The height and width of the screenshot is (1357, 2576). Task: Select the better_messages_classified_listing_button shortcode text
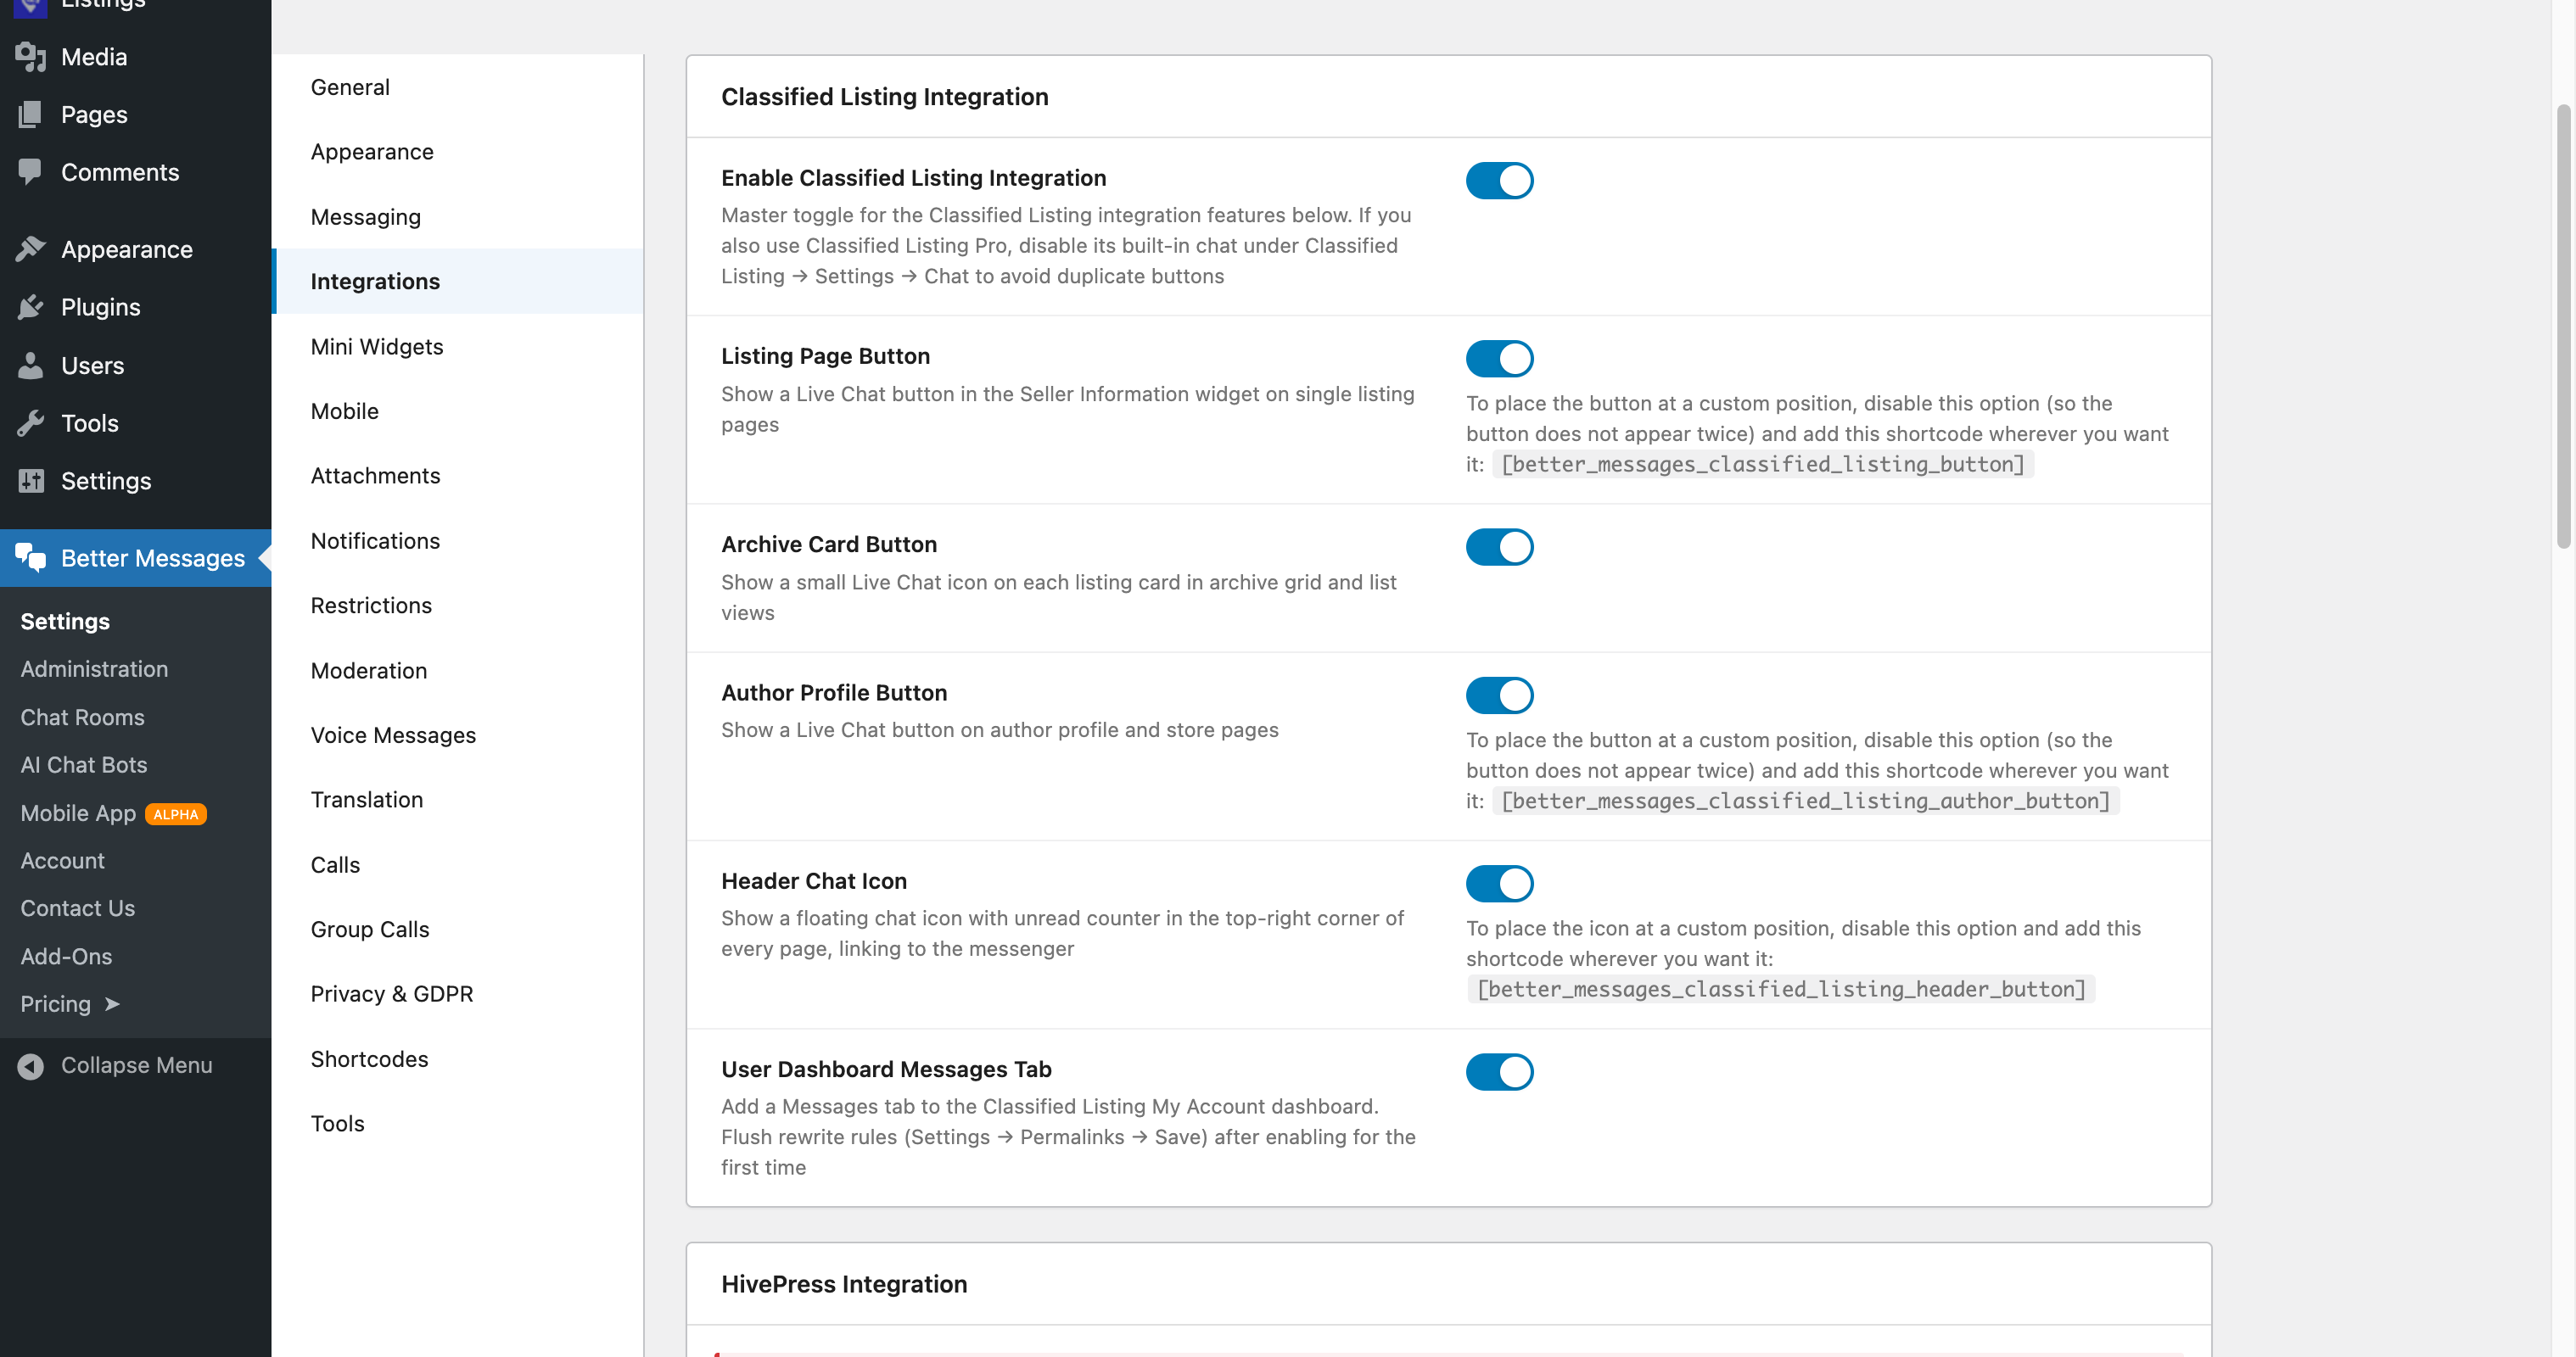coord(1763,465)
